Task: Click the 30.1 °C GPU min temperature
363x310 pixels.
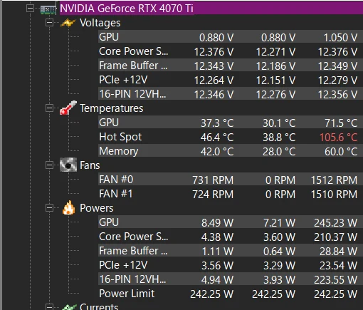Action: pos(279,123)
